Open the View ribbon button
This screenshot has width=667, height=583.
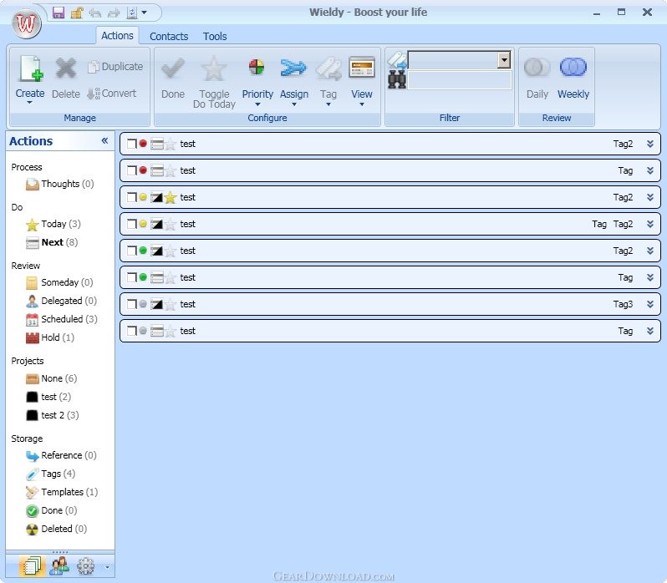coord(362,82)
